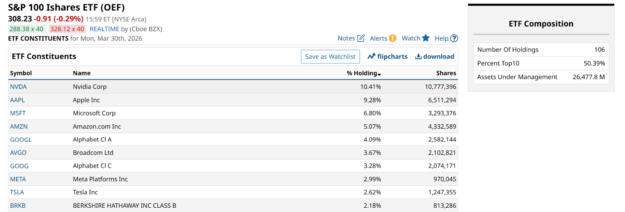Click the 6,511,294 shares value

[x=442, y=100]
